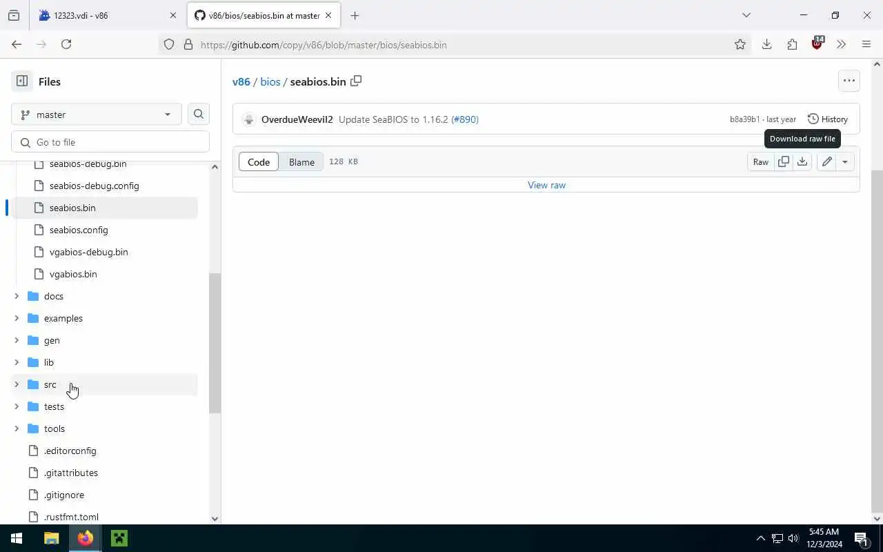Open .gitattributes file in tree
Image resolution: width=883 pixels, height=552 pixels.
(x=71, y=473)
